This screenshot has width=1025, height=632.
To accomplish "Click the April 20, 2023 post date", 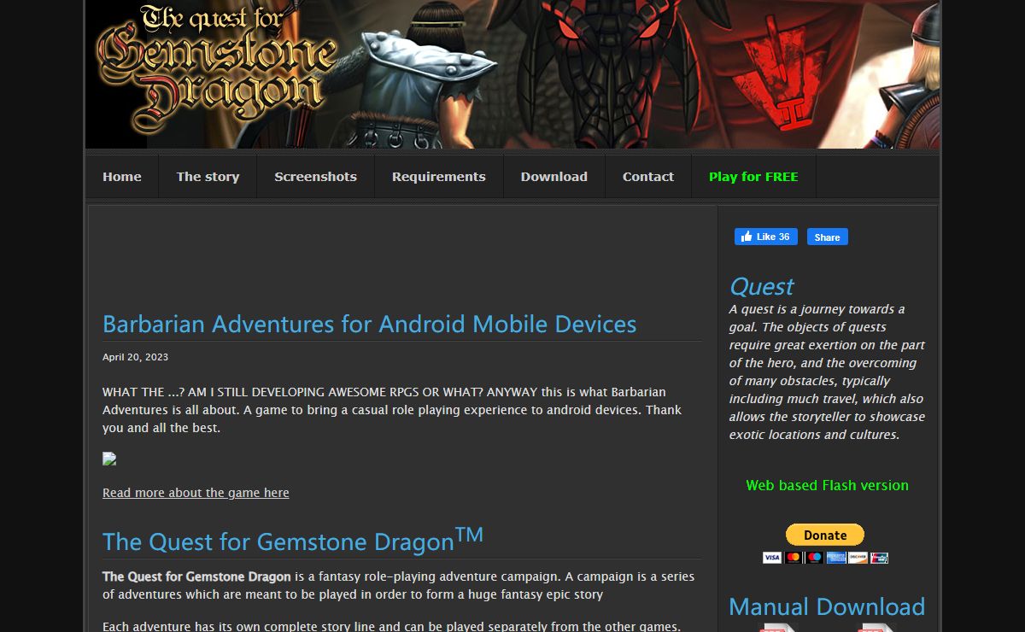I will [135, 357].
